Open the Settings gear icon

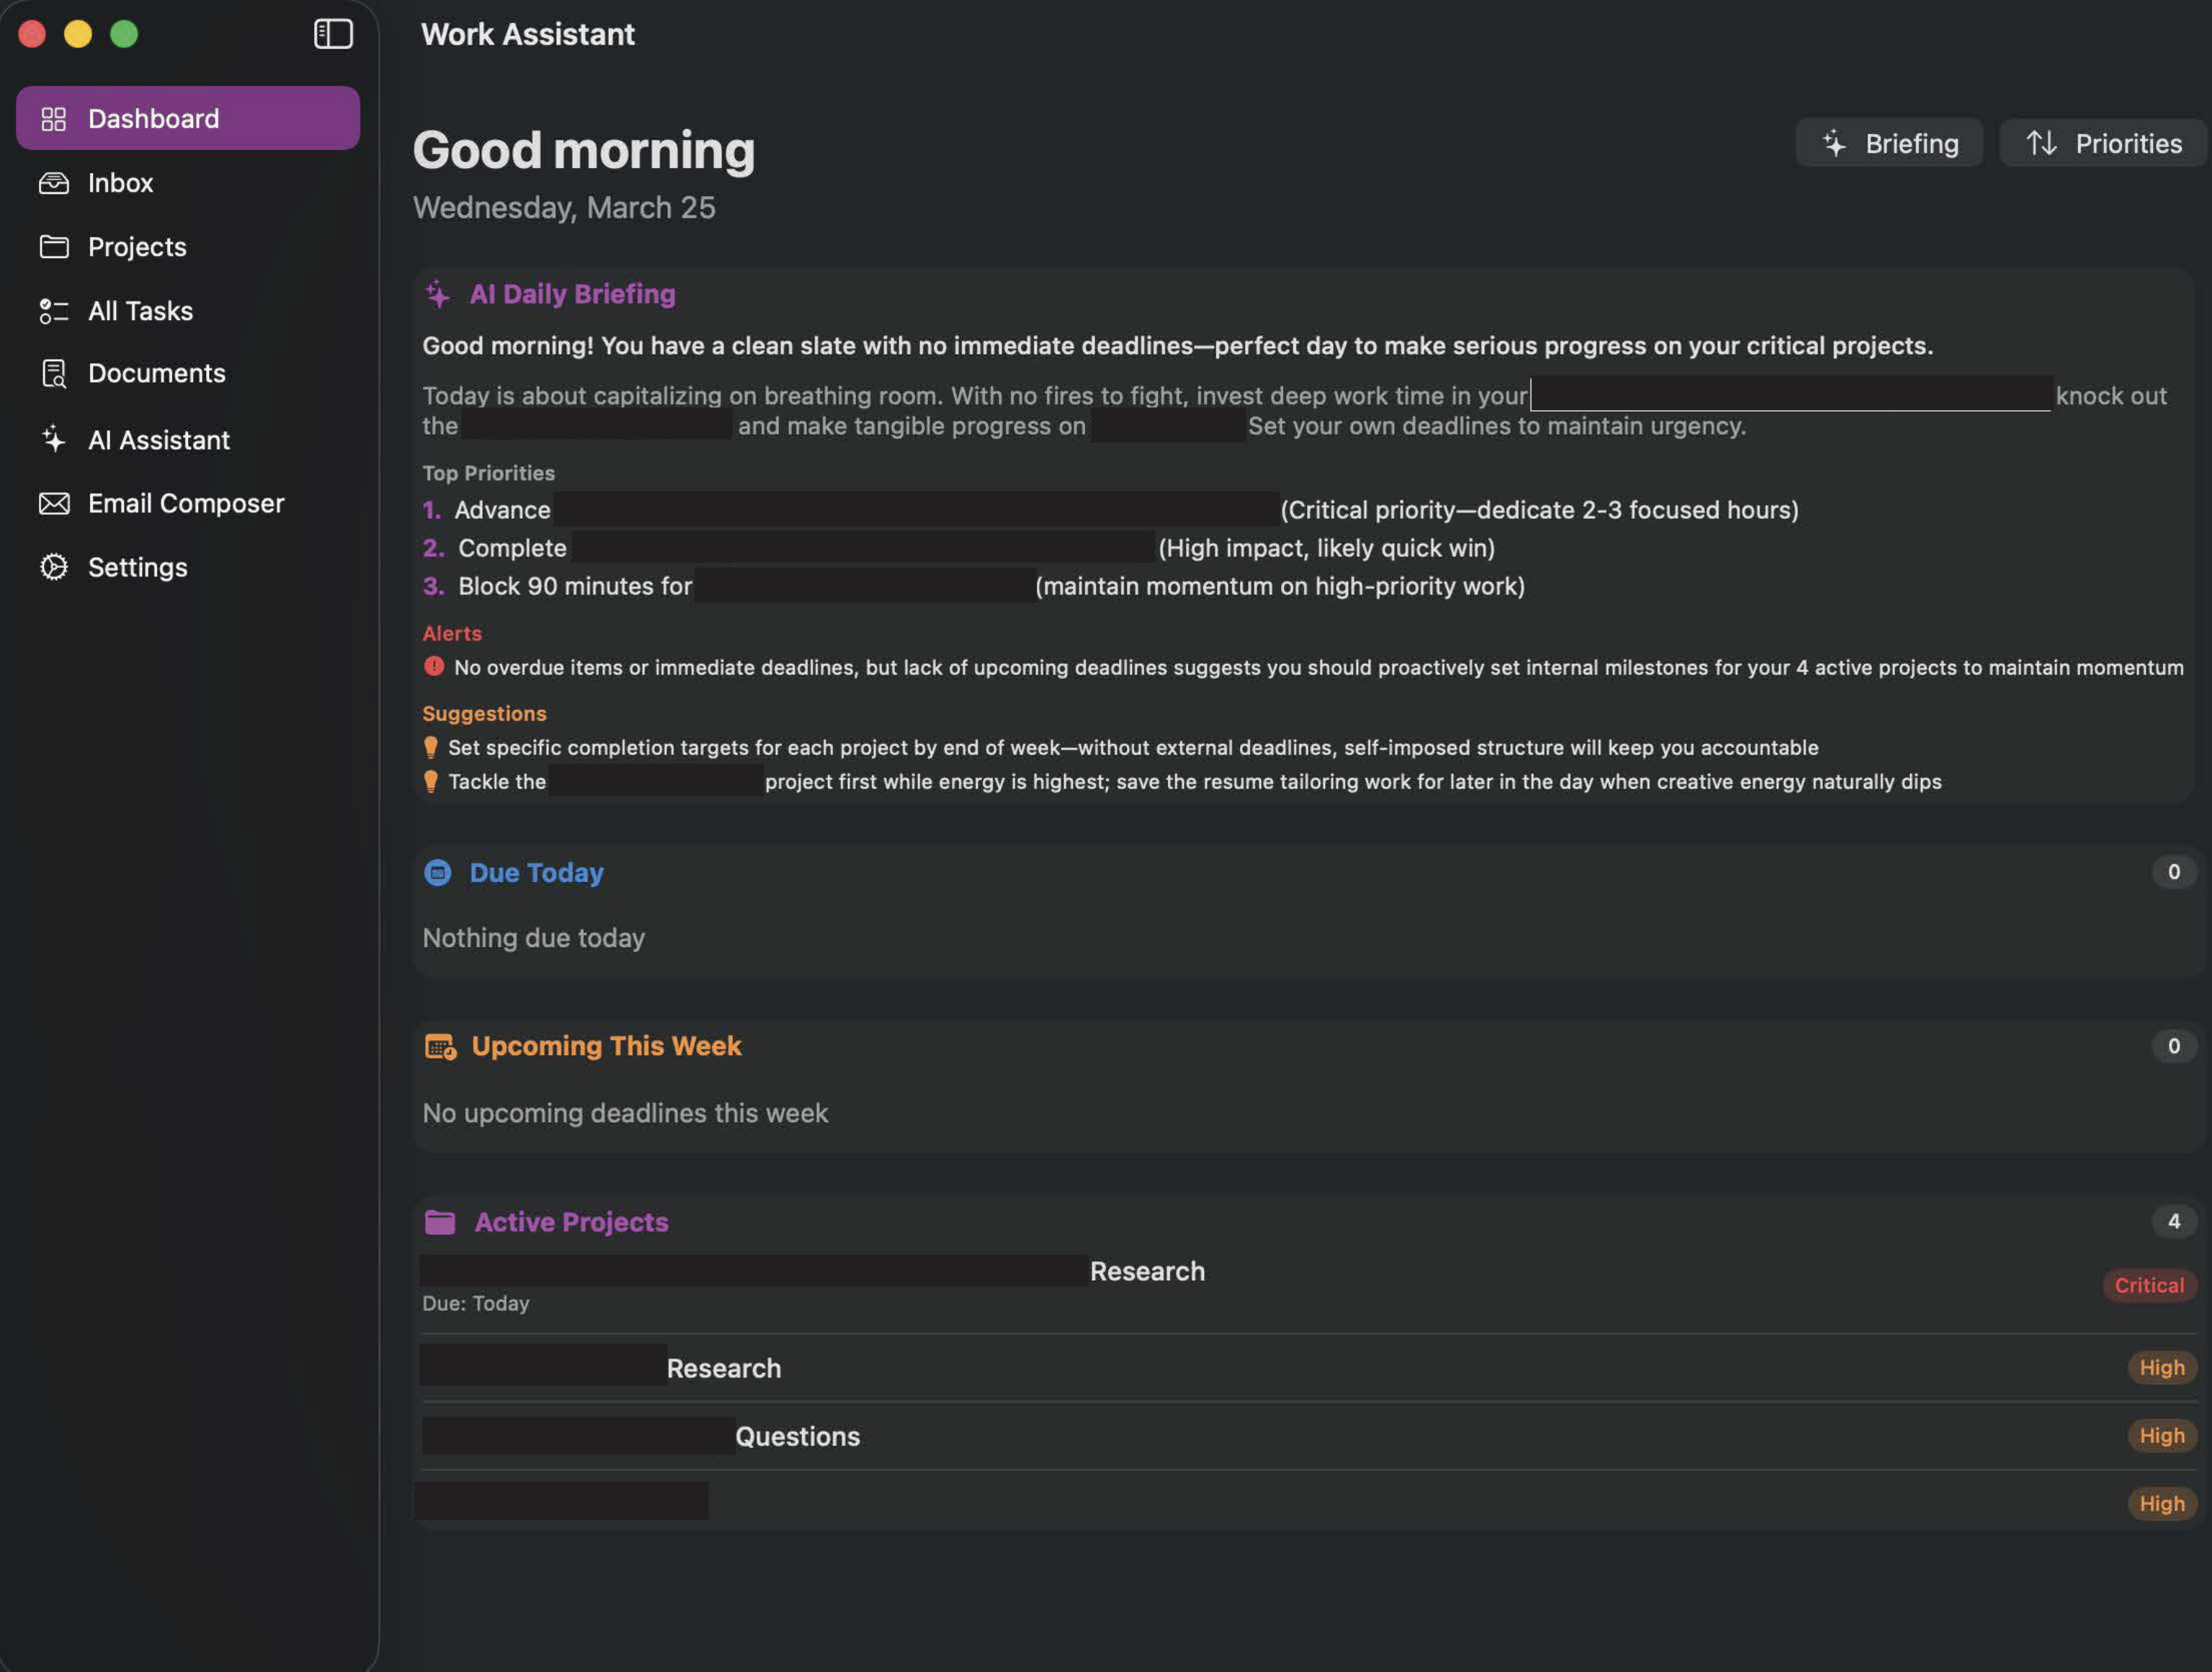tap(54, 567)
